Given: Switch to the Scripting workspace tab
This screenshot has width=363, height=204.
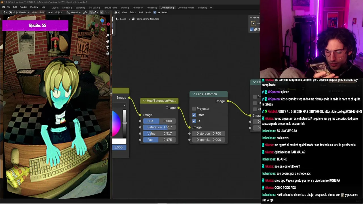Looking at the screenshot, I should click(x=202, y=8).
